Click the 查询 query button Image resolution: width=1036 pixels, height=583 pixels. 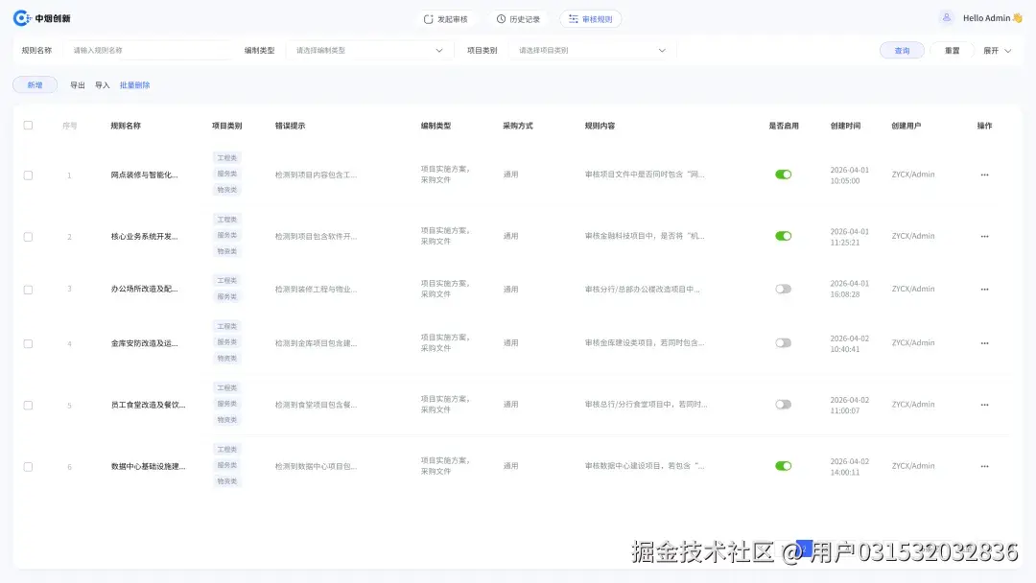pyautogui.click(x=902, y=51)
